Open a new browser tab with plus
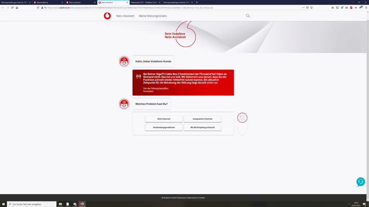Viewport: 369px width, 207px height. click(x=197, y=2)
